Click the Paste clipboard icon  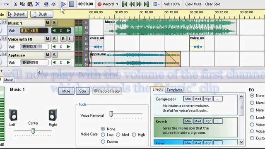[30, 4]
